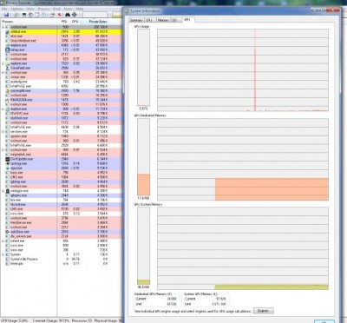
Task: Click the View DLLs/Handles toolbar icon
Action: pyautogui.click(x=43, y=15)
